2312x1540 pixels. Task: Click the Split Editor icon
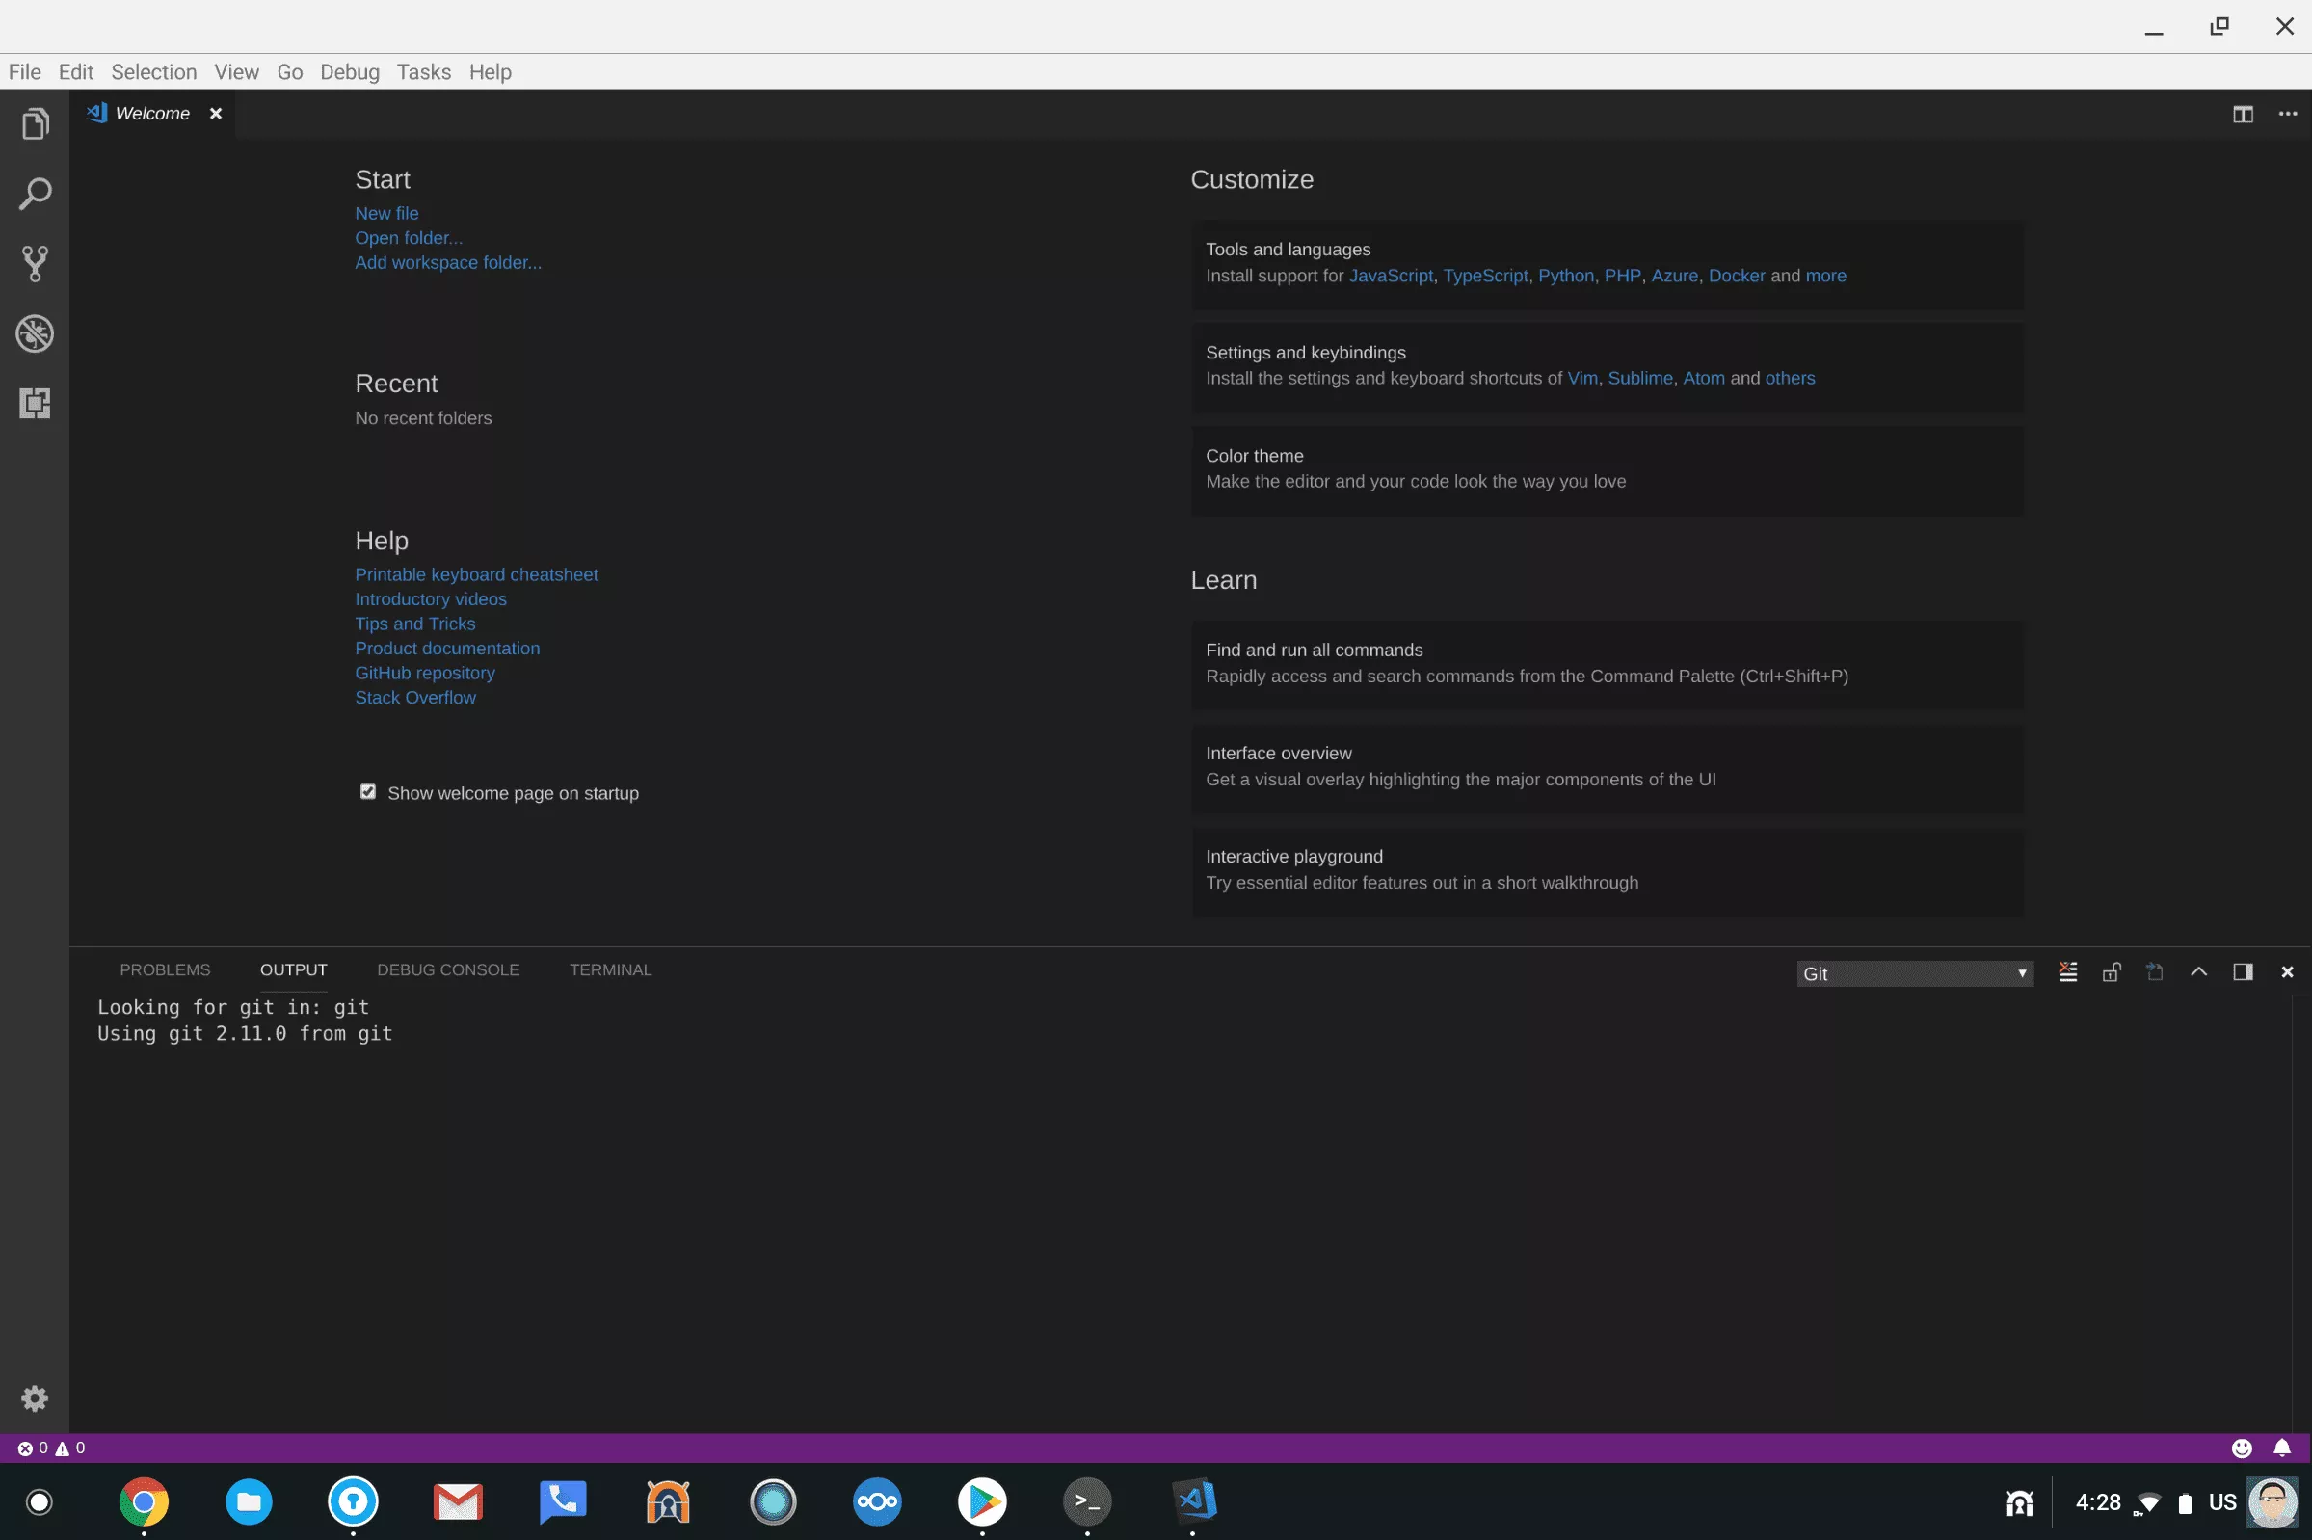pyautogui.click(x=2243, y=114)
